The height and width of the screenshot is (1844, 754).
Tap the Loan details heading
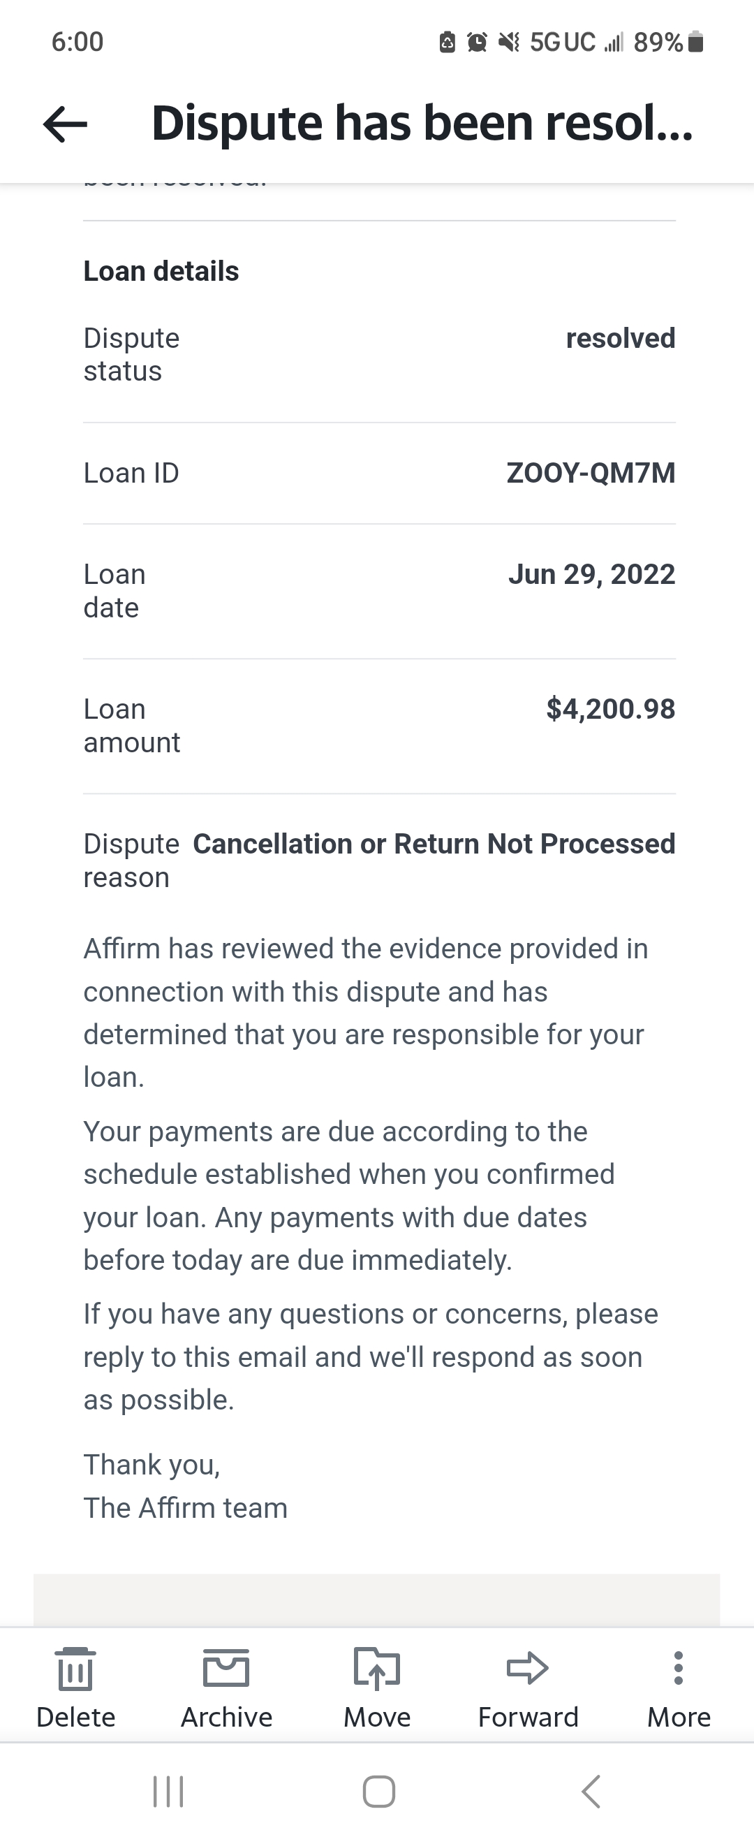pyautogui.click(x=161, y=271)
